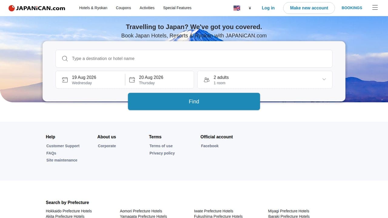Open the Privacy policy link
Image resolution: width=388 pixels, height=218 pixels.
(x=162, y=153)
